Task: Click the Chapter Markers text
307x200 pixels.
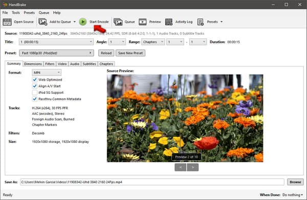Action: coord(45,124)
